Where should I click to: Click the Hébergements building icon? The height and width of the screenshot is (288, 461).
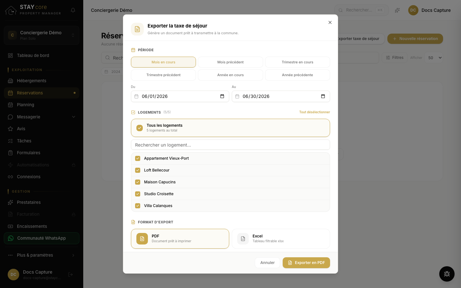(x=10, y=81)
